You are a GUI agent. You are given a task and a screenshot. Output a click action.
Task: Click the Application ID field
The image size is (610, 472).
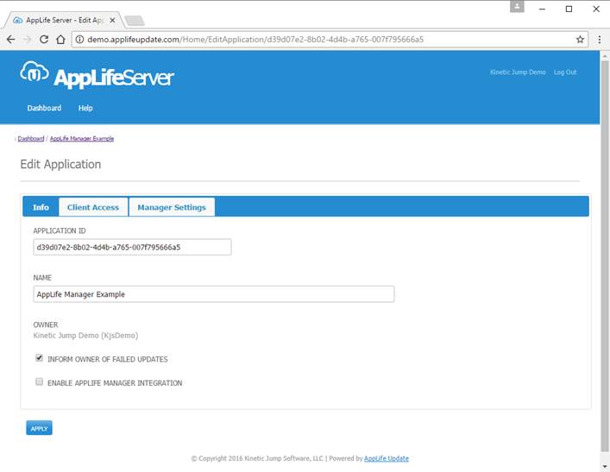(132, 247)
